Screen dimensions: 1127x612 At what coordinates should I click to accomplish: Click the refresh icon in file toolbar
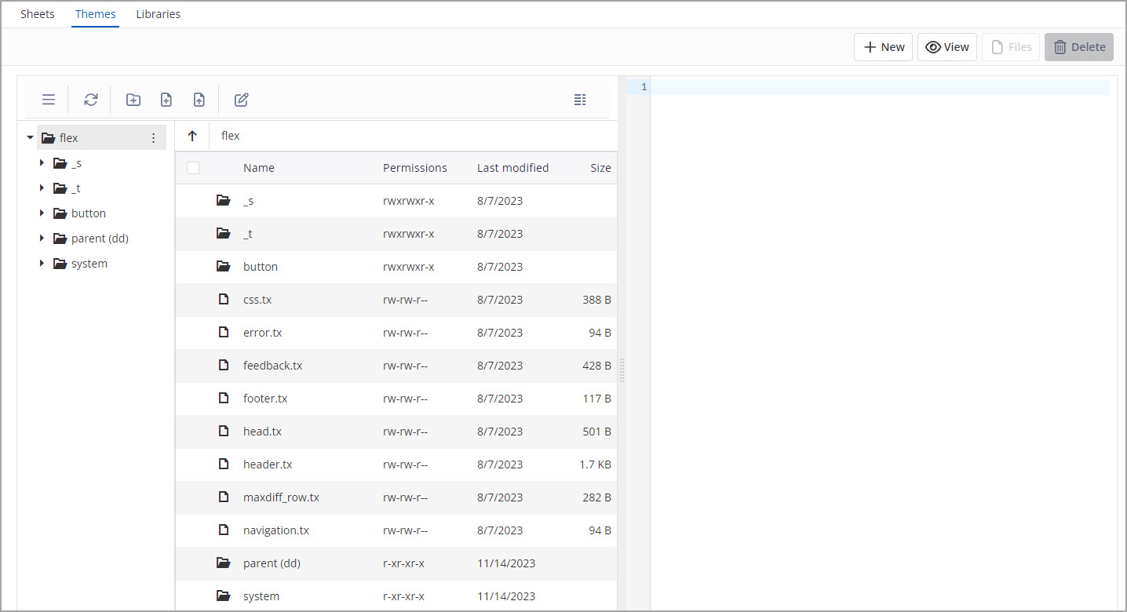[x=91, y=100]
